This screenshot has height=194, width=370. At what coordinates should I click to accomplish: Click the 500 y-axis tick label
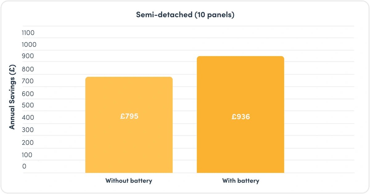point(28,105)
